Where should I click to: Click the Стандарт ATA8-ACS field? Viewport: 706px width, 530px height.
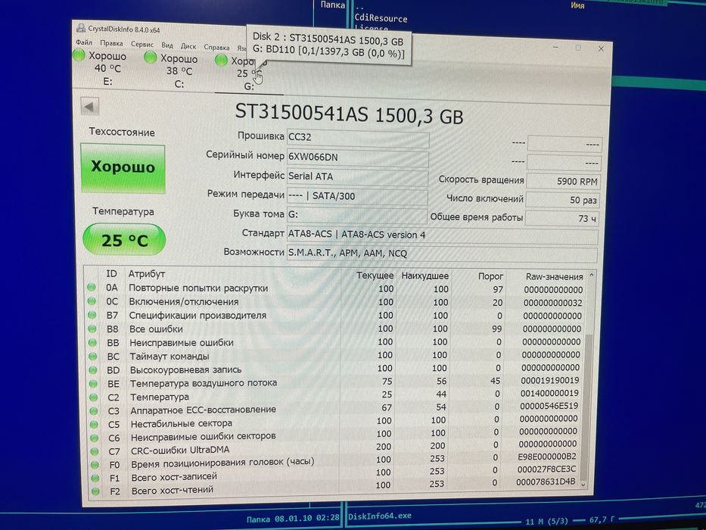pyautogui.click(x=443, y=235)
